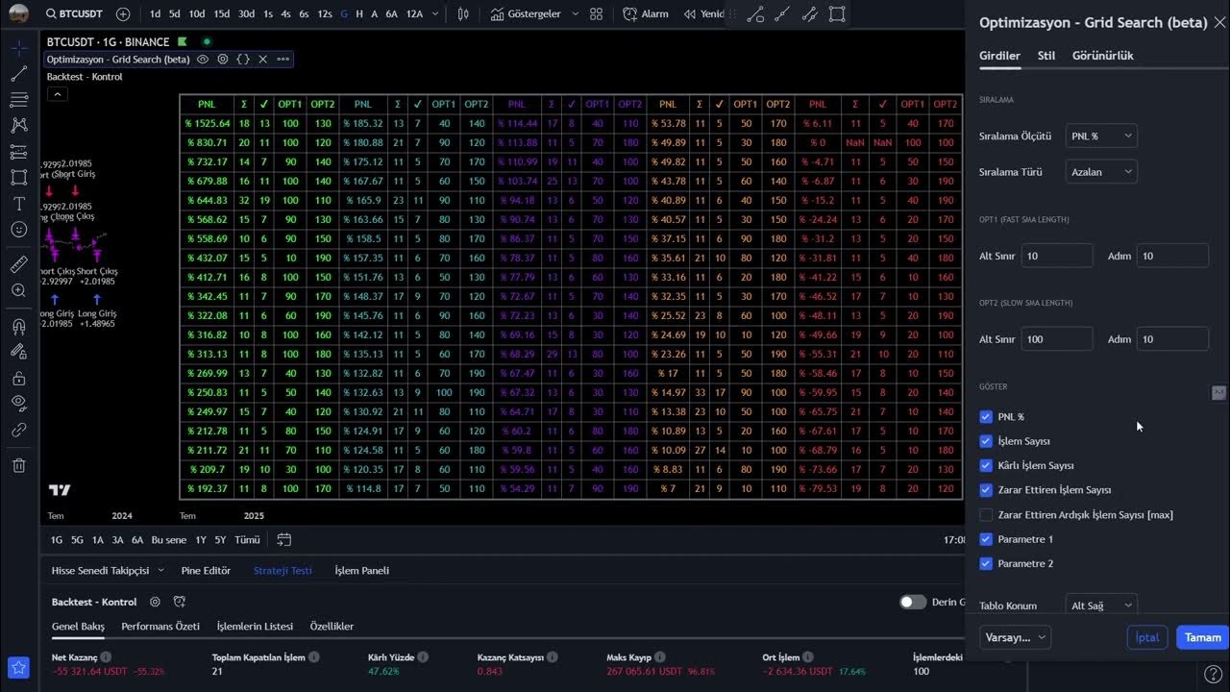Image resolution: width=1230 pixels, height=692 pixels.
Task: Toggle magnet mode for drawings
Action: pos(18,326)
